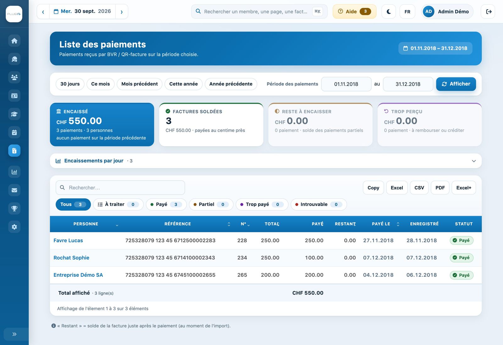Viewport: 503px width, 345px height.
Task: Open the calendar check icon in sidebar
Action: pos(14,132)
